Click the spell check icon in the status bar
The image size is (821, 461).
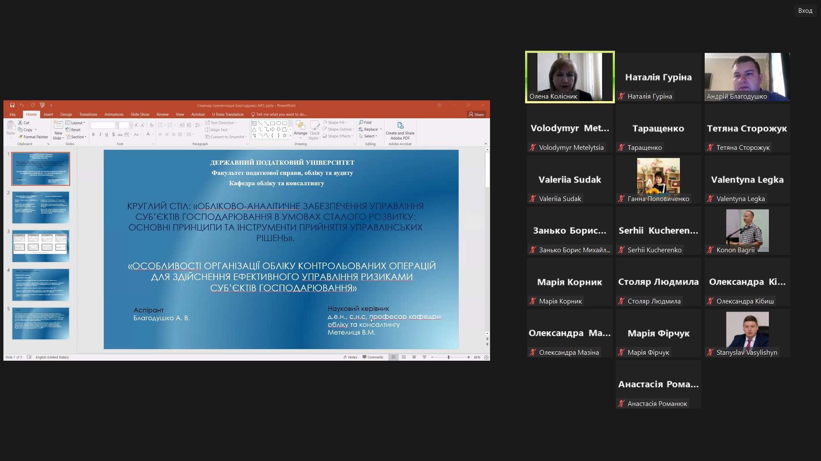pyautogui.click(x=29, y=357)
